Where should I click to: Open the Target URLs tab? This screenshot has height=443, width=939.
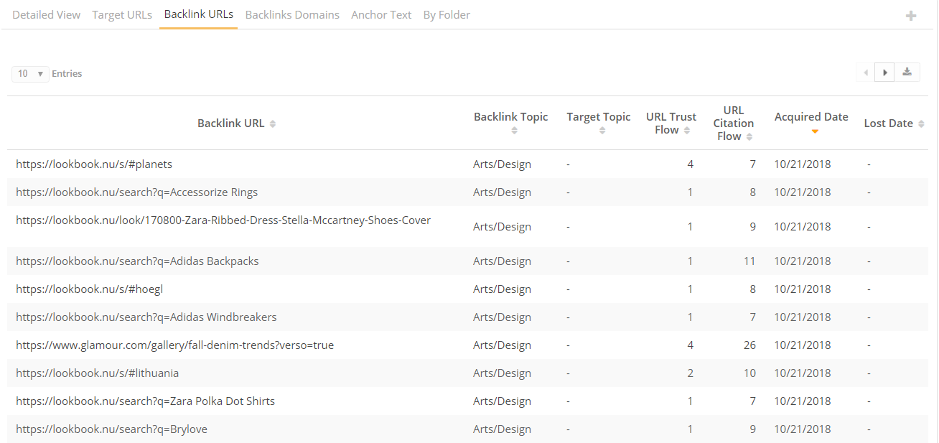point(122,14)
